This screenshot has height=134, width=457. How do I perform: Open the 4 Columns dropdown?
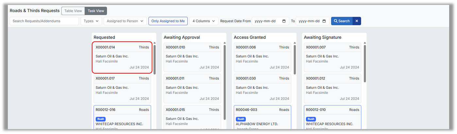pyautogui.click(x=204, y=21)
